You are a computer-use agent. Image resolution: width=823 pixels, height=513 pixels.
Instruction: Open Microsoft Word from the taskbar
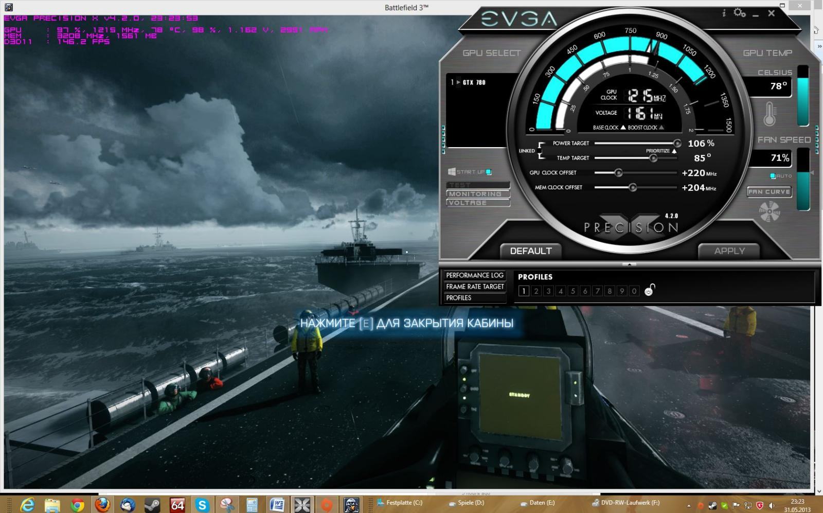coord(277,505)
